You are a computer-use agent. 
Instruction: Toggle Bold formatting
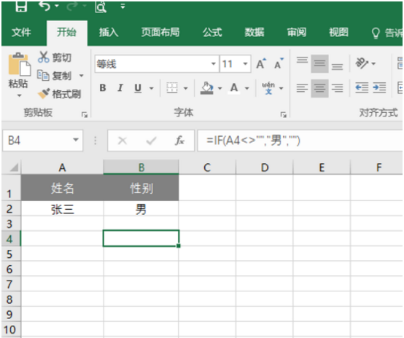click(103, 88)
